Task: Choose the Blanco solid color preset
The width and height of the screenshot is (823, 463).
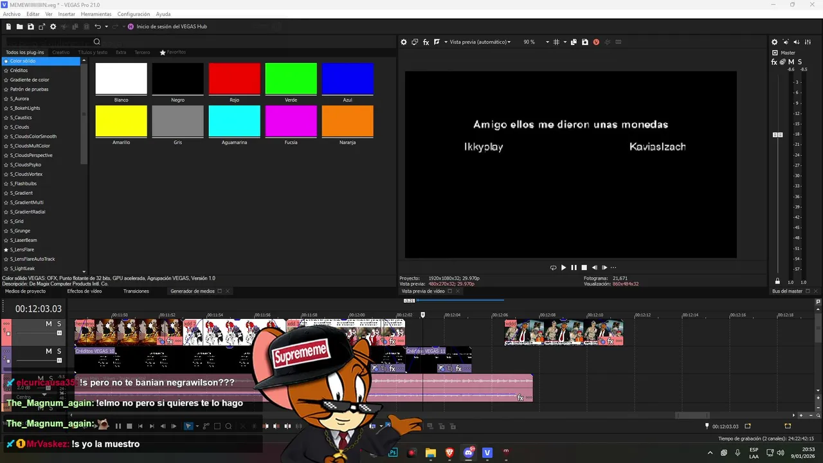Action: 121,79
